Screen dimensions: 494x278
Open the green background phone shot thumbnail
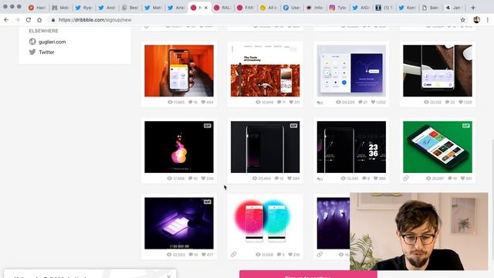(438, 147)
